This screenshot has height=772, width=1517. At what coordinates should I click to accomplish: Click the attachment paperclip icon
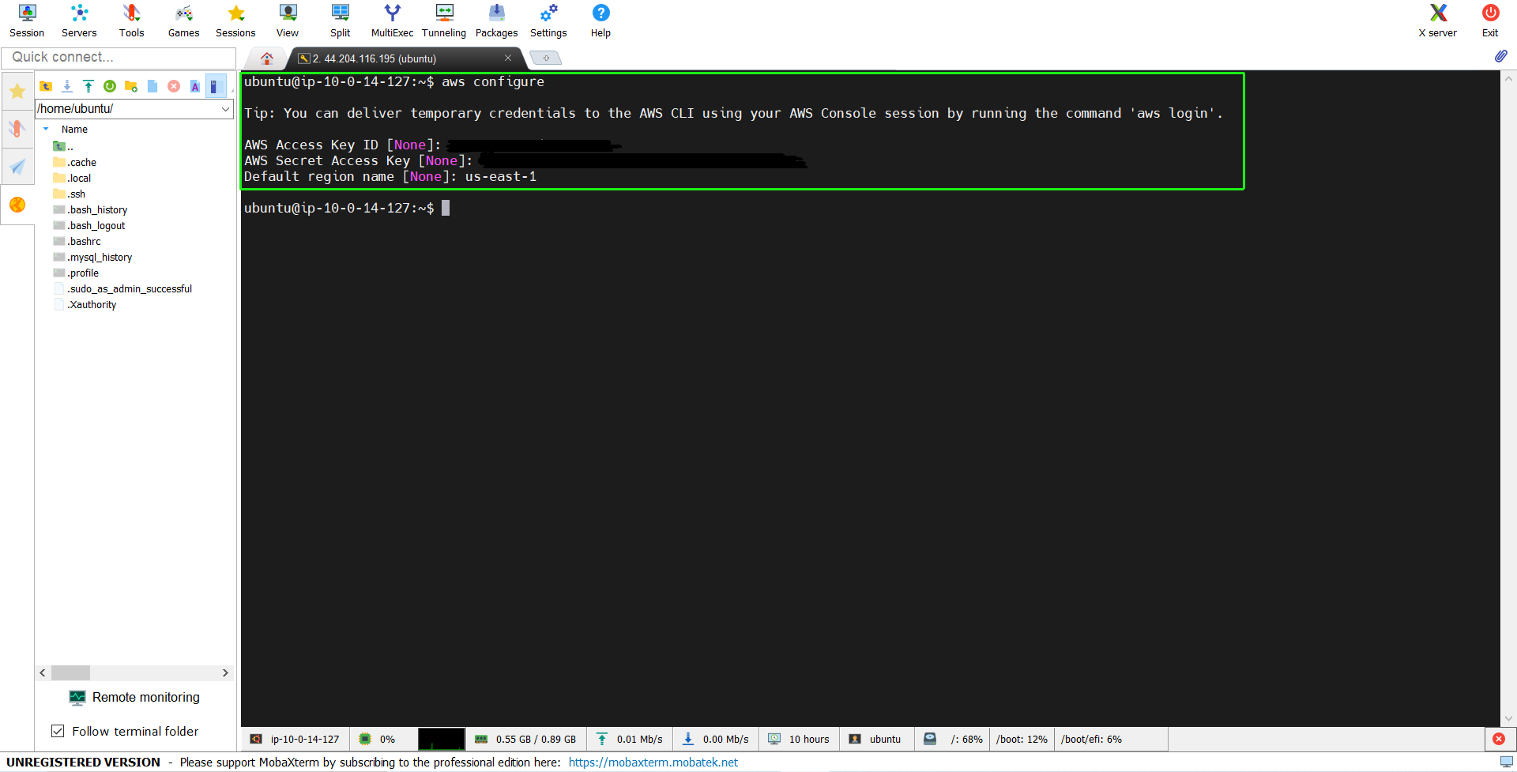coord(1500,56)
